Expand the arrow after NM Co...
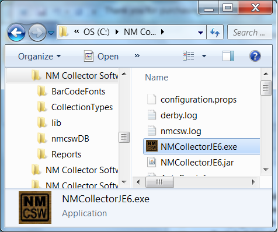 pyautogui.click(x=162, y=32)
